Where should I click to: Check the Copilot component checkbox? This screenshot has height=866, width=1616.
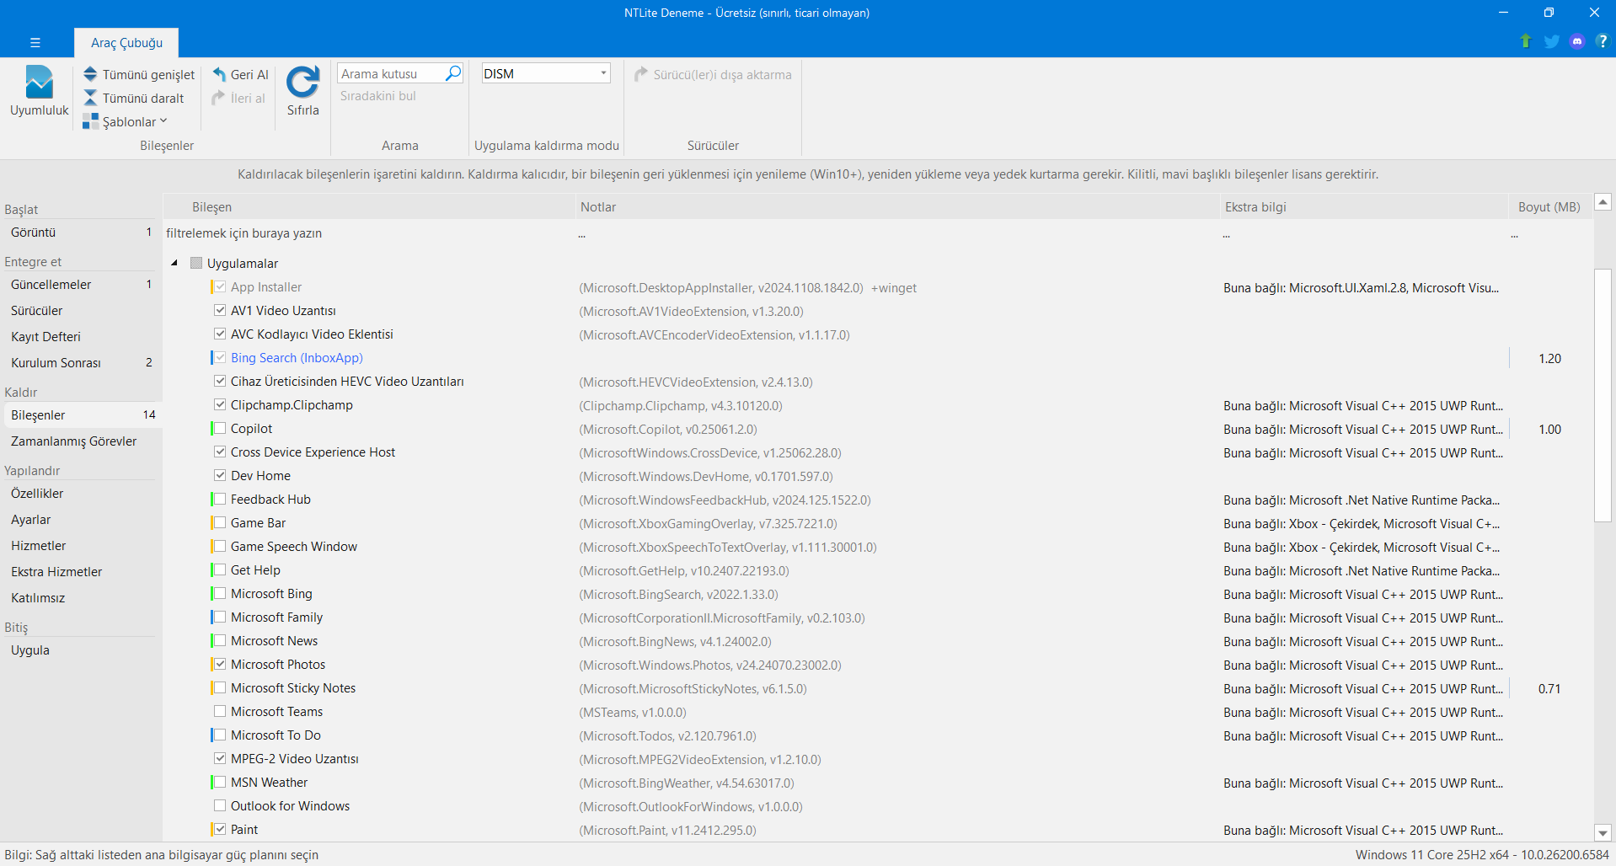pyautogui.click(x=220, y=428)
